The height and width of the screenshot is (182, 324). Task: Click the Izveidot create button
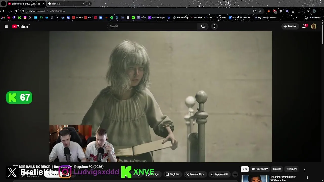click(x=290, y=26)
